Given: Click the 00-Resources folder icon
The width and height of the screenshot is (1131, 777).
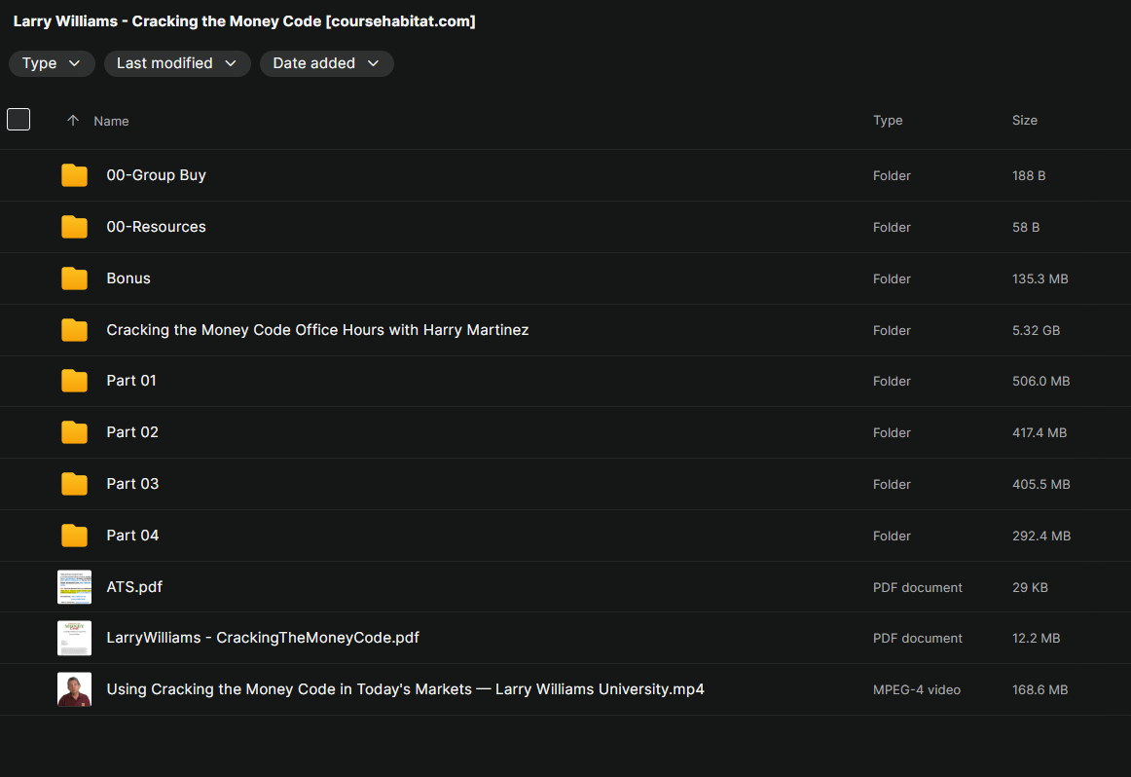Looking at the screenshot, I should [x=74, y=227].
